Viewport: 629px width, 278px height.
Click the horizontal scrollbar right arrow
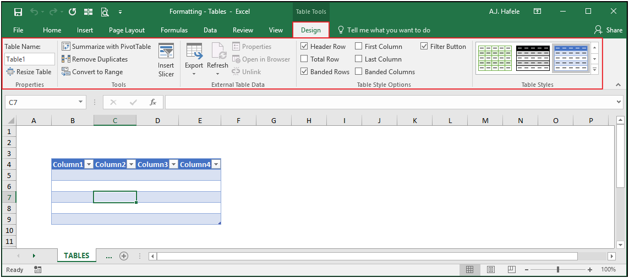[x=612, y=256]
